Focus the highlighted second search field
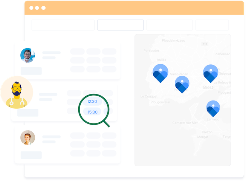 121,25
